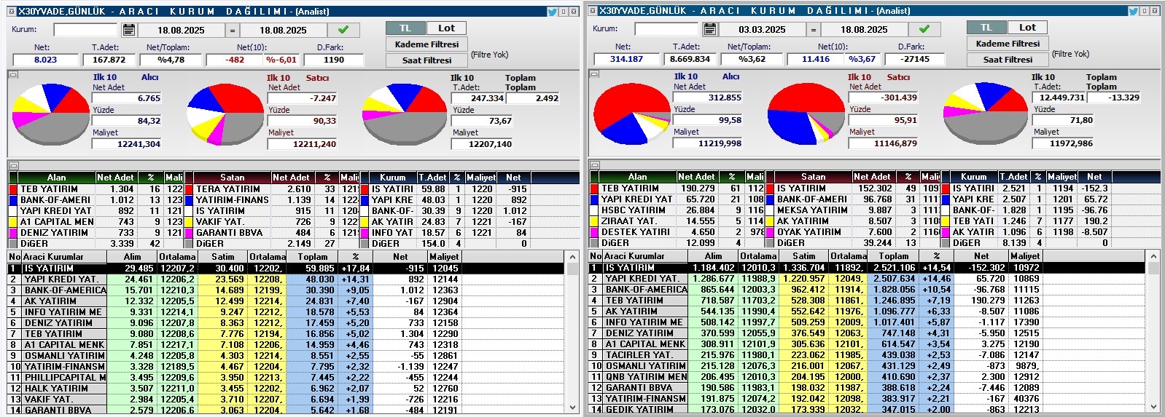Collapse the top-10 table panel in right window

(x=593, y=165)
